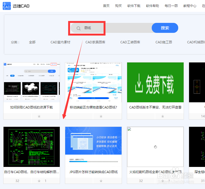Open the 软件帮助 nav item
The height and width of the screenshot is (189, 205).
(x=153, y=6)
